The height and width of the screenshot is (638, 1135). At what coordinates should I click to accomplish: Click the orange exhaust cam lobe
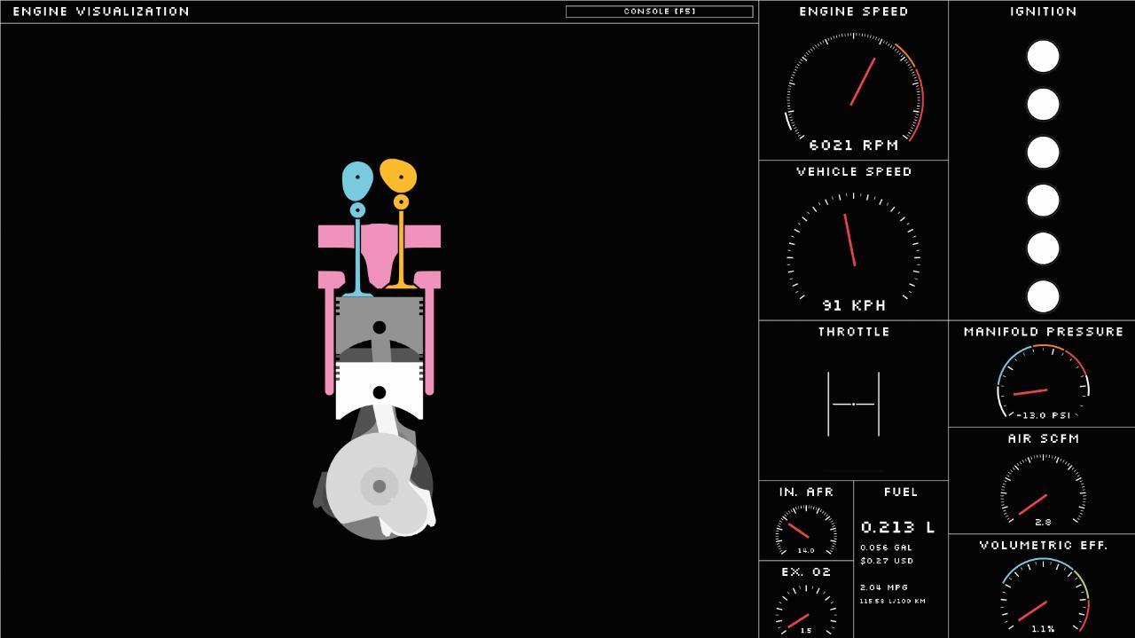coord(399,177)
